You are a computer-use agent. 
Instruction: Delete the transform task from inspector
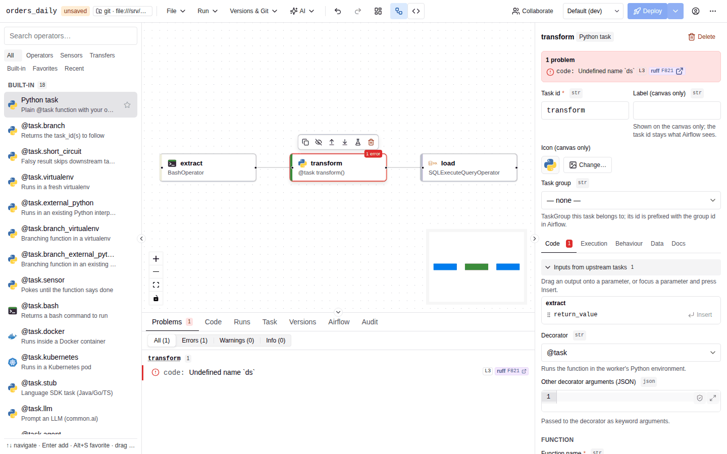[x=702, y=37]
